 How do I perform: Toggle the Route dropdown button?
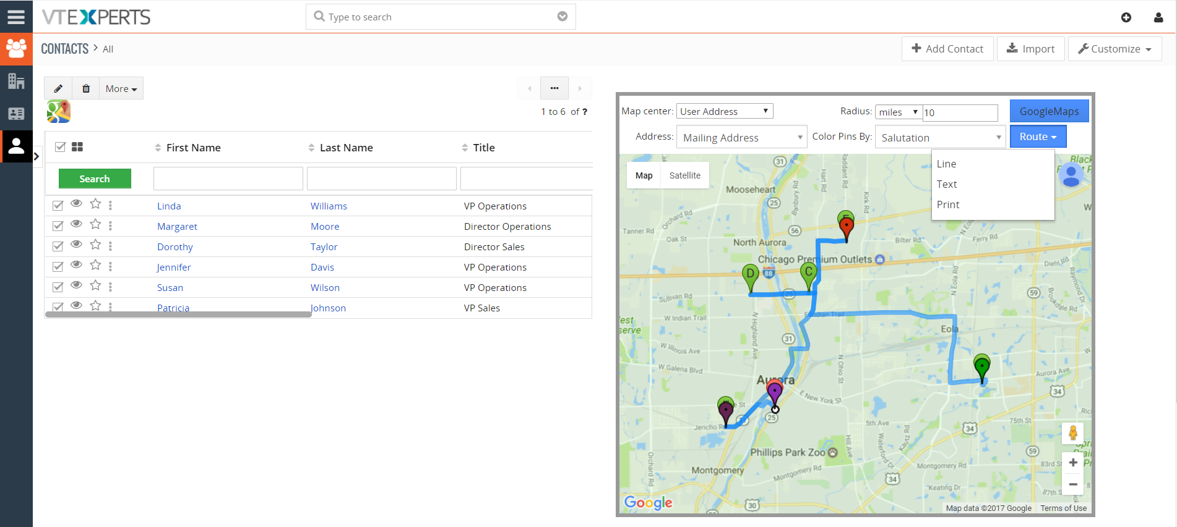pos(1038,137)
